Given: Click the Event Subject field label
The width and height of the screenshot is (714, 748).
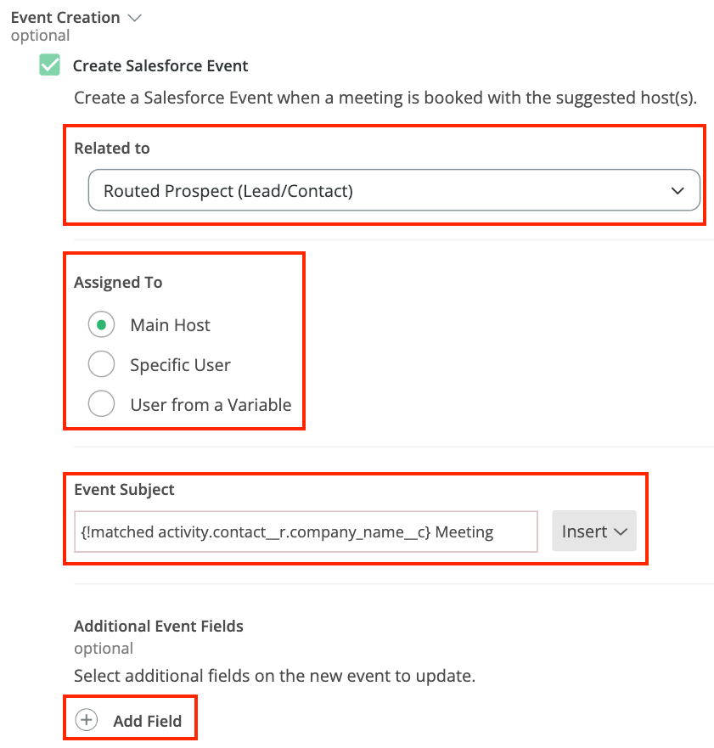Looking at the screenshot, I should 124,490.
